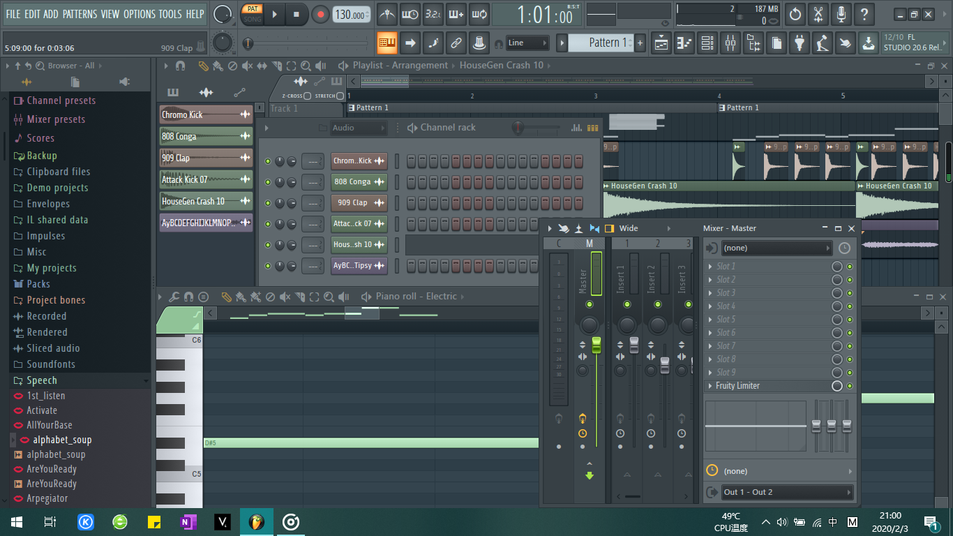Select the Pencil draw tool in Playlist
The image size is (953, 536).
[x=203, y=66]
